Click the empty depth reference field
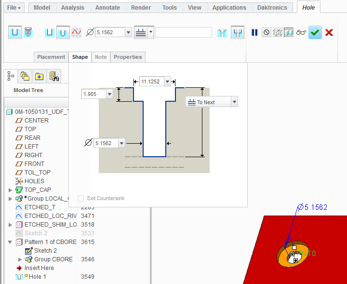This screenshot has width=347, height=284. (x=184, y=32)
